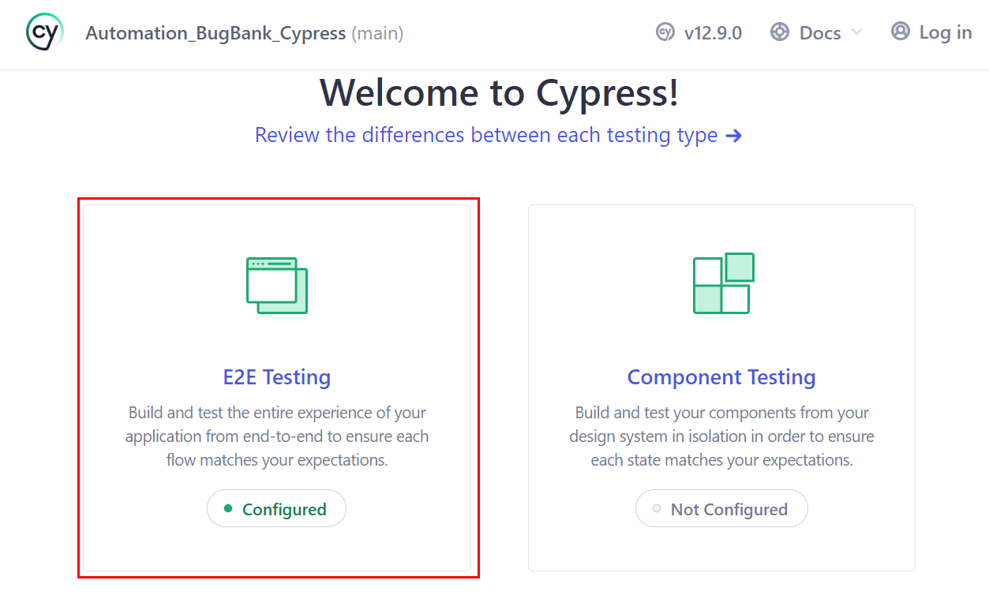Click the main branch label
The height and width of the screenshot is (599, 989).
(377, 33)
